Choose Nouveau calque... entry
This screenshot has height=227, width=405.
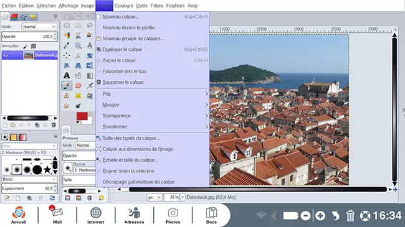[153, 17]
